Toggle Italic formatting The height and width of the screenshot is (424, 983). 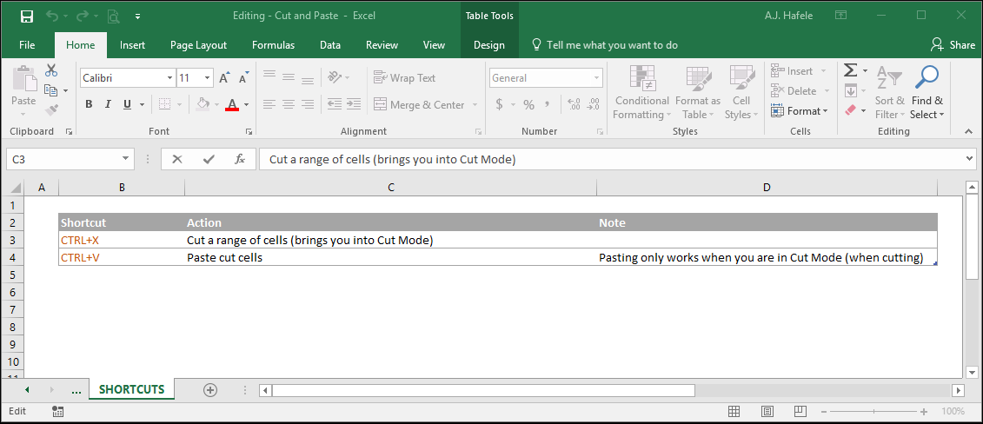pos(108,104)
